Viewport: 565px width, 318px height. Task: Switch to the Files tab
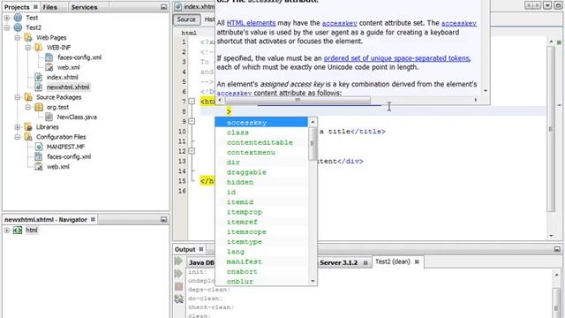tap(49, 7)
